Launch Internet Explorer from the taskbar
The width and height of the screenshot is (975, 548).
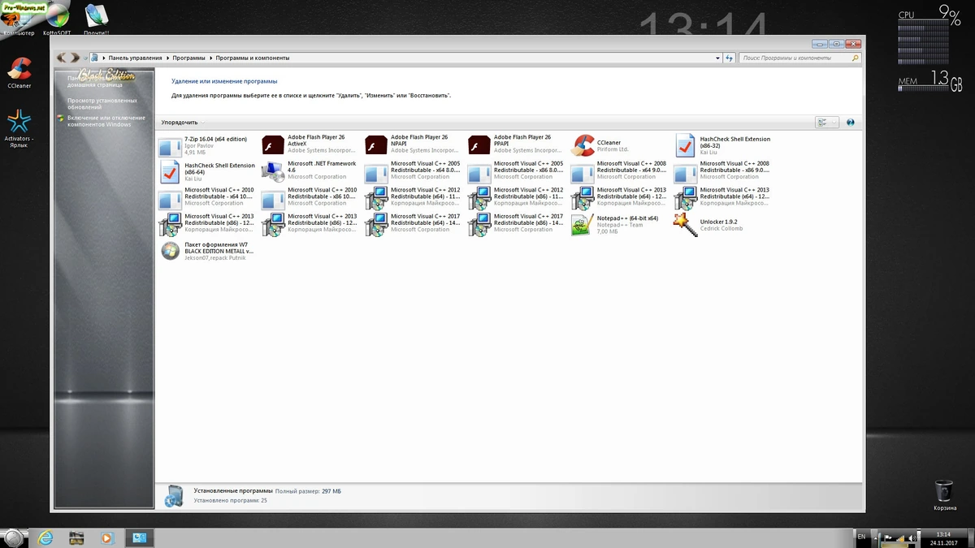tap(45, 537)
